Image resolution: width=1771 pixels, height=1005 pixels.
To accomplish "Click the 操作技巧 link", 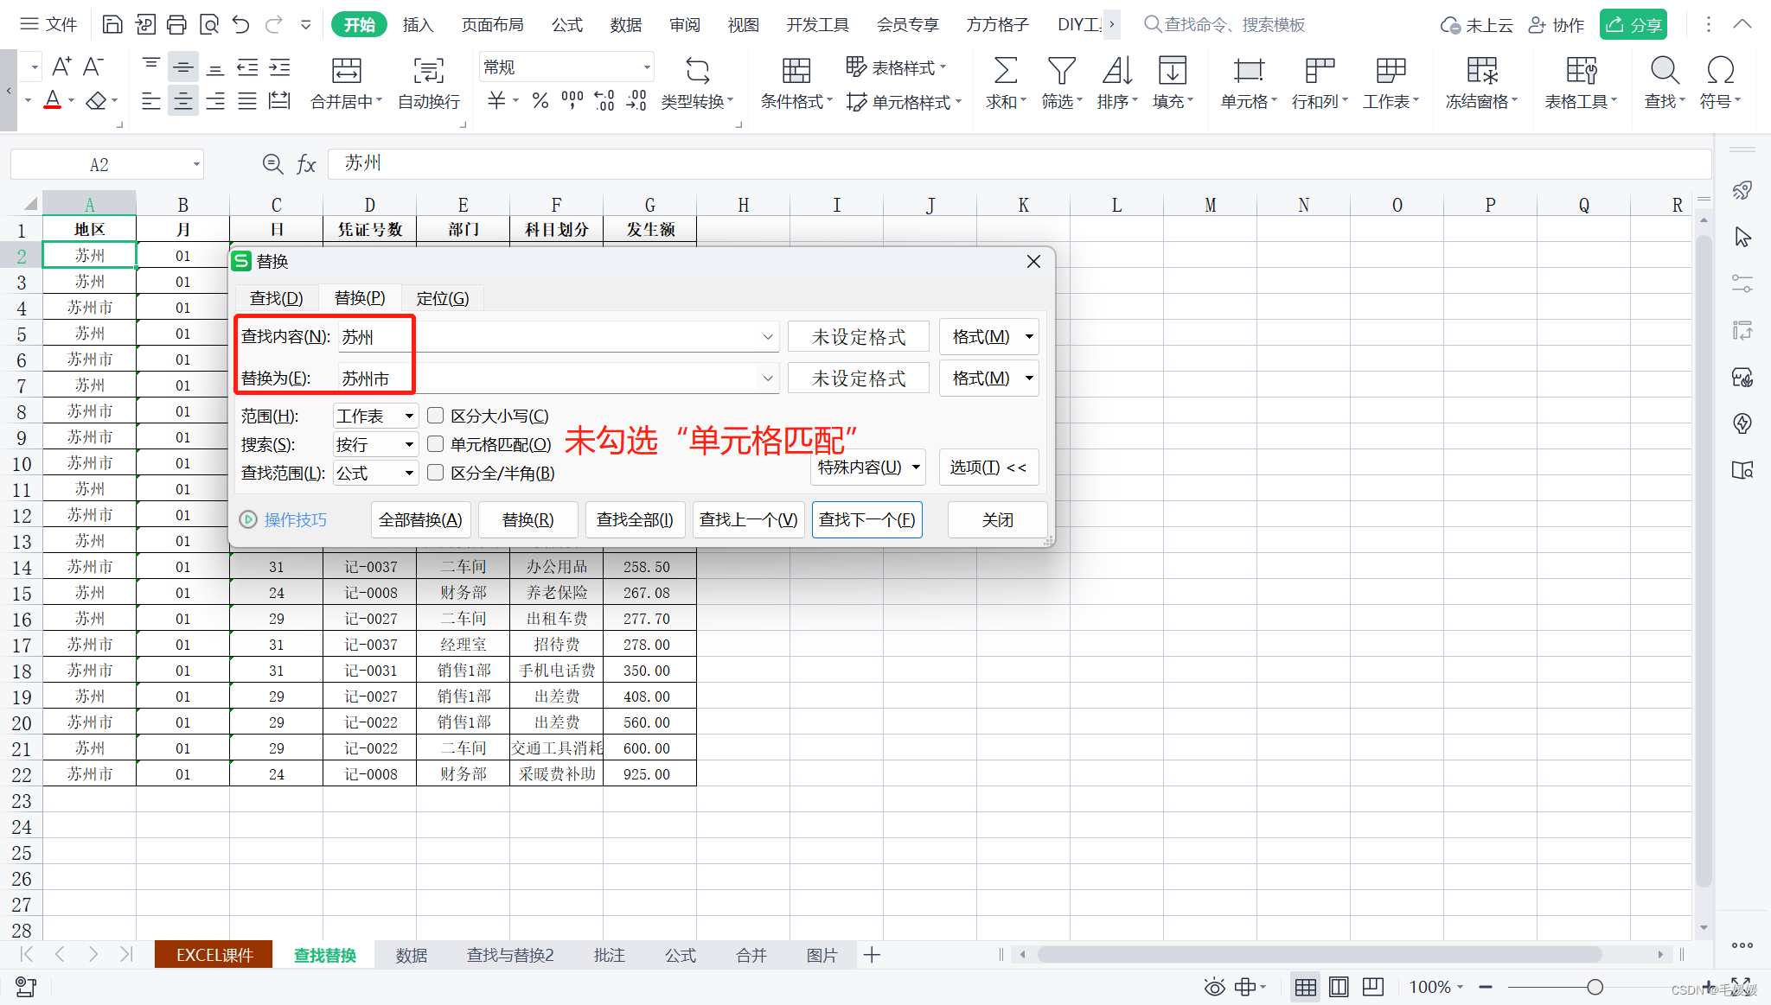I will pos(295,519).
